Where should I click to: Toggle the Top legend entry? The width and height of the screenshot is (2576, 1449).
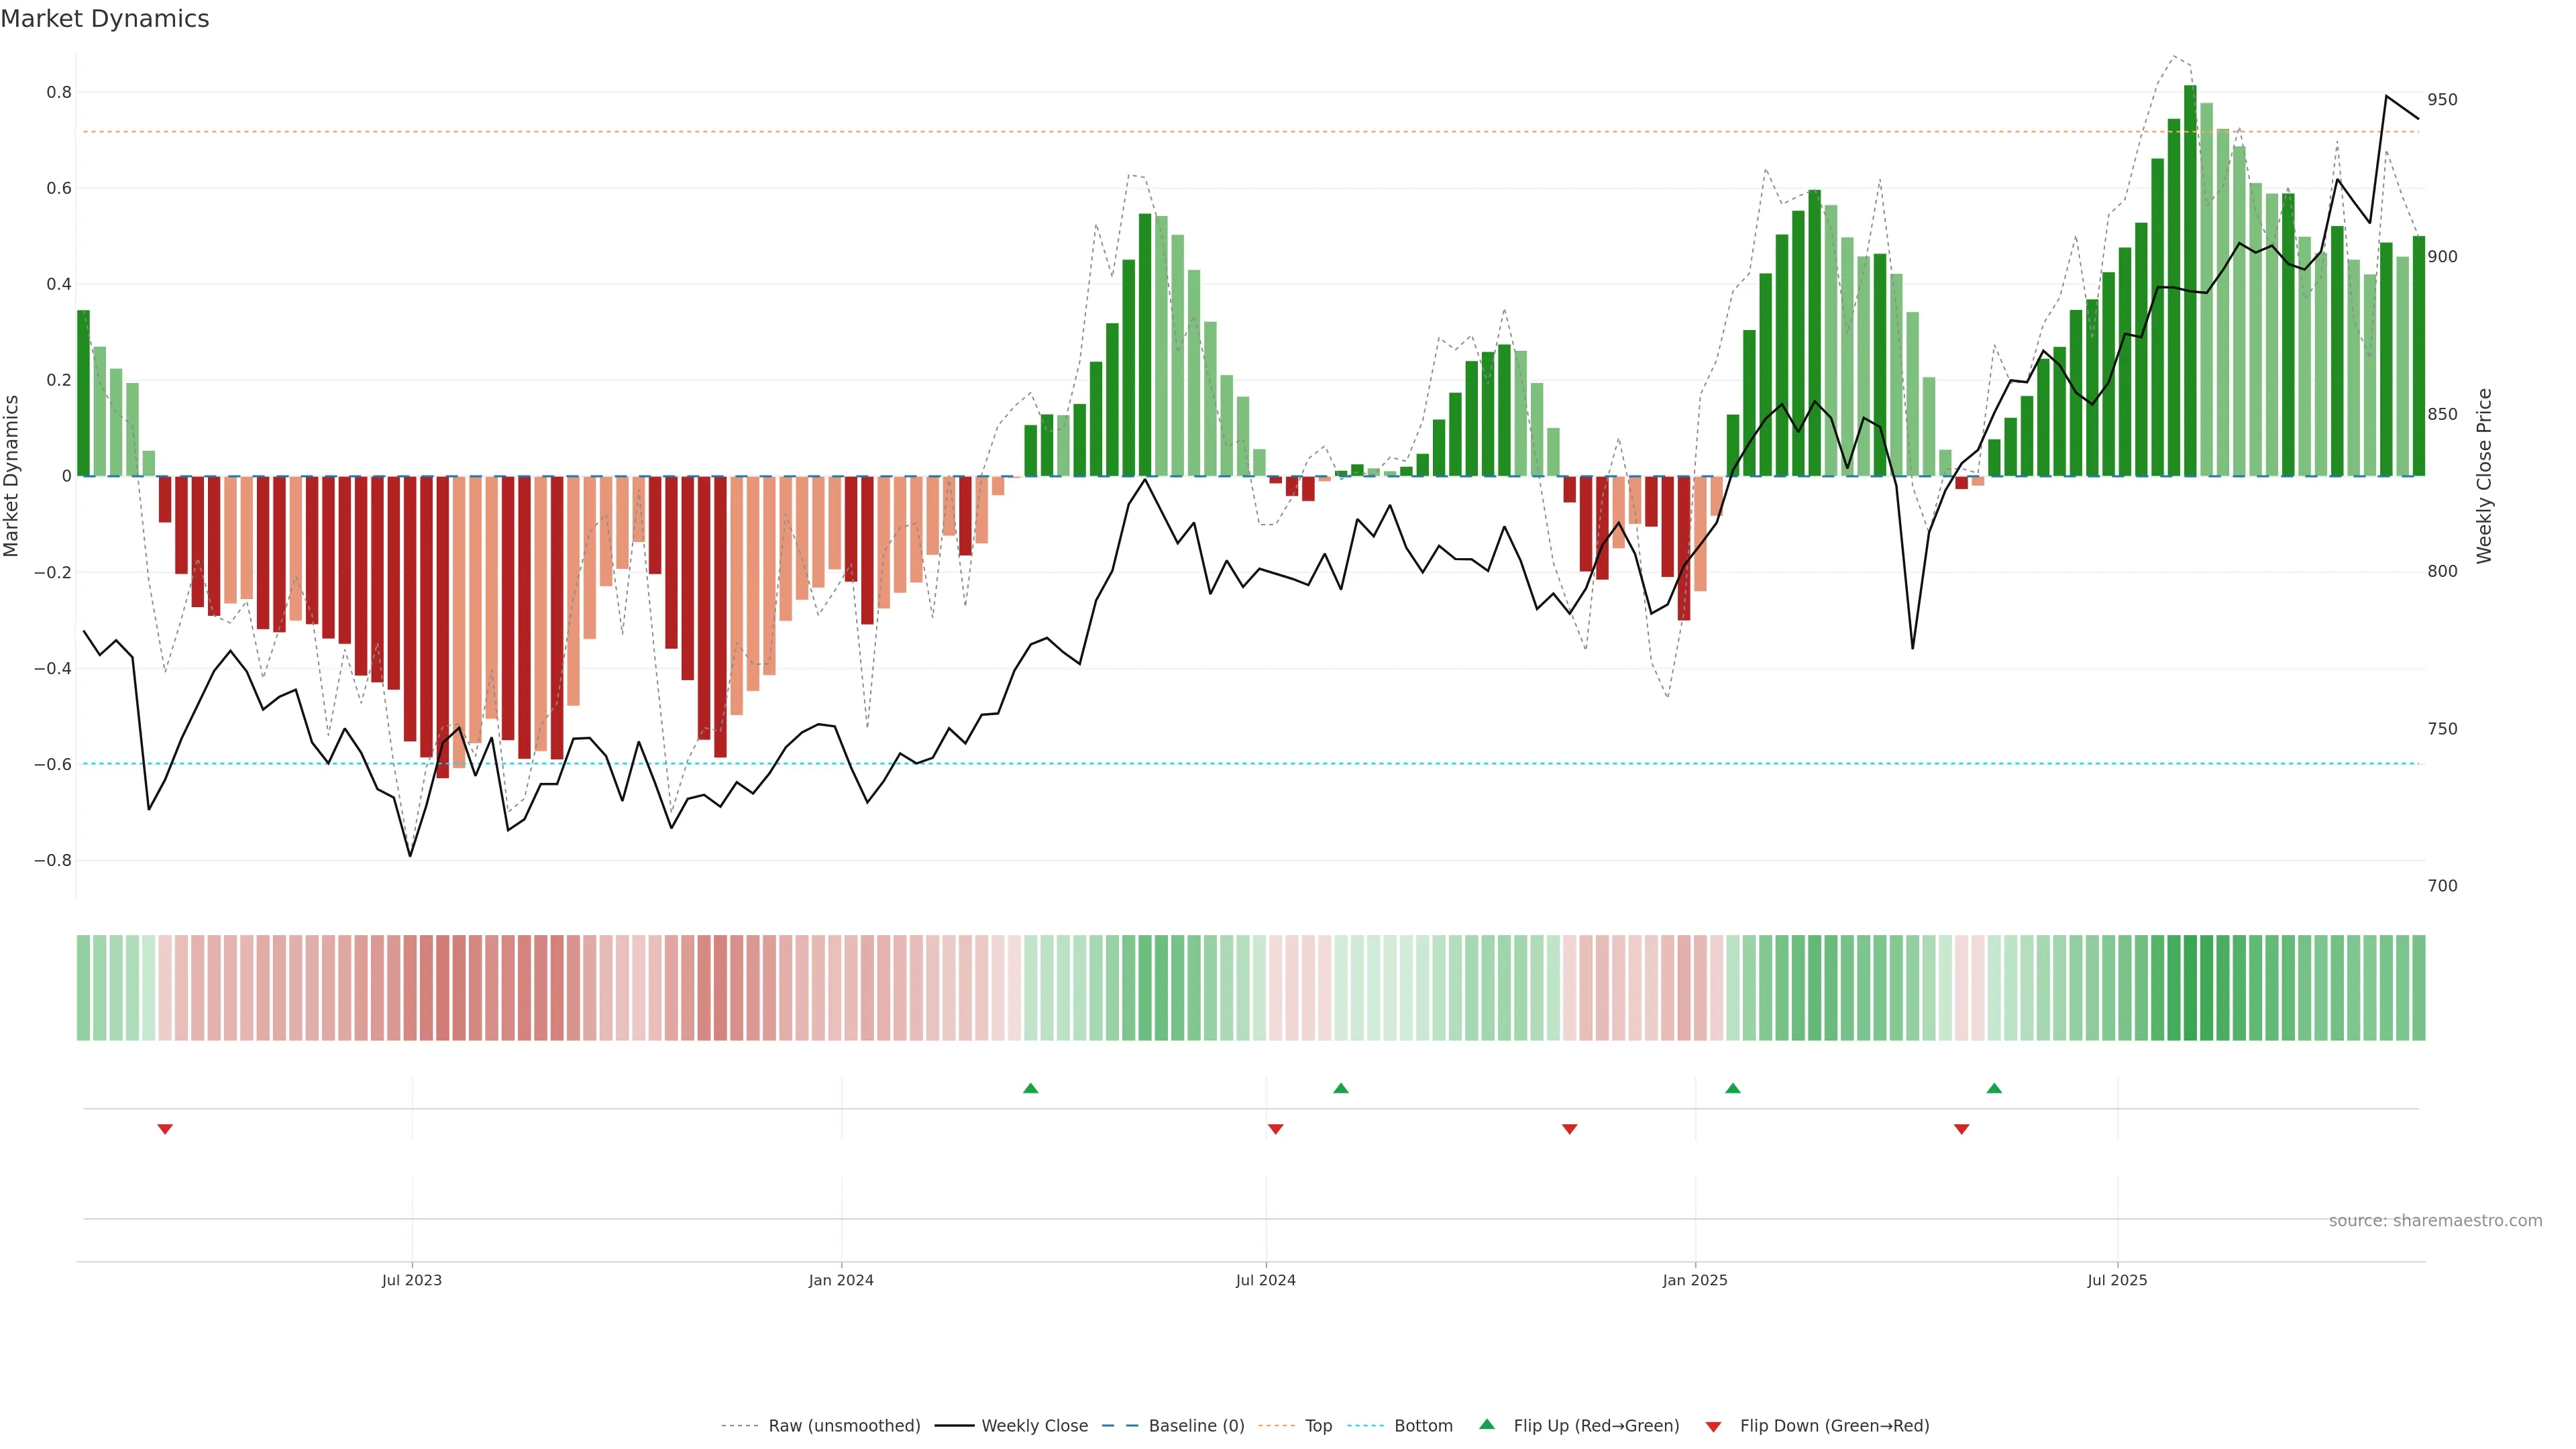[x=1318, y=1425]
